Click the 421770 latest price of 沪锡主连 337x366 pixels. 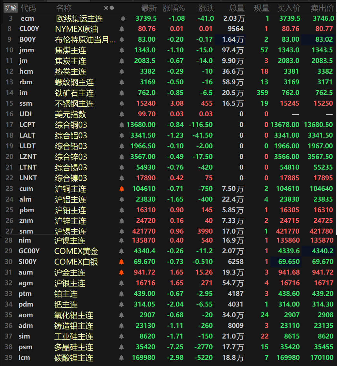click(x=144, y=231)
